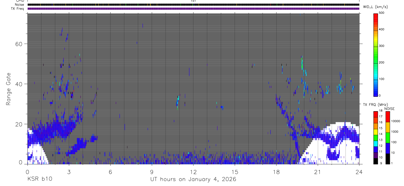The height and width of the screenshot is (186, 404).
Task: Select the 'KSR b10' station label
Action: click(39, 179)
